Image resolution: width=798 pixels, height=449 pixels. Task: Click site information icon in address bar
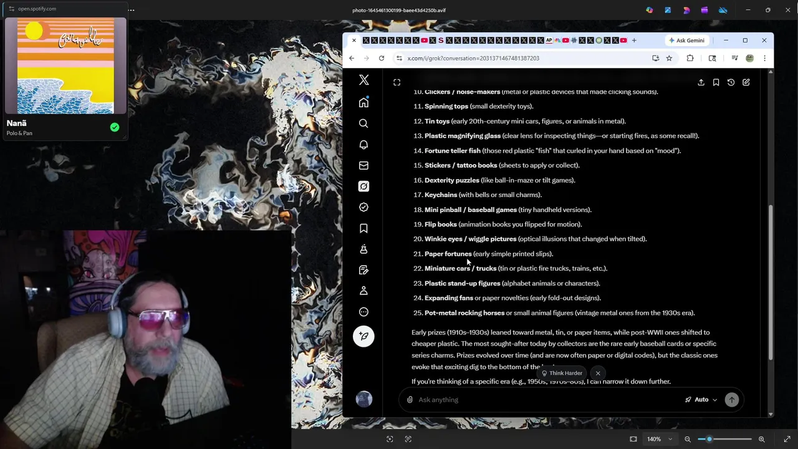399,58
